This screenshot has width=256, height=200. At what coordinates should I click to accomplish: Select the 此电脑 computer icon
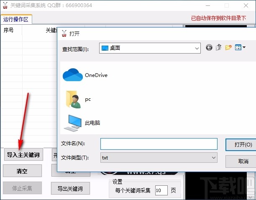[72, 123]
